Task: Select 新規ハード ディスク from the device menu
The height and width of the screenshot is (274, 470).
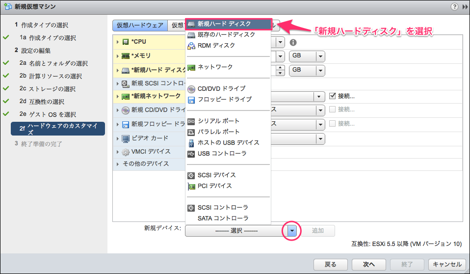Action: coord(228,24)
